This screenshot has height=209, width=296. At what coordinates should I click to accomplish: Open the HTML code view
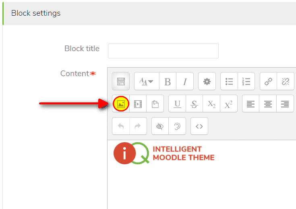(x=199, y=126)
